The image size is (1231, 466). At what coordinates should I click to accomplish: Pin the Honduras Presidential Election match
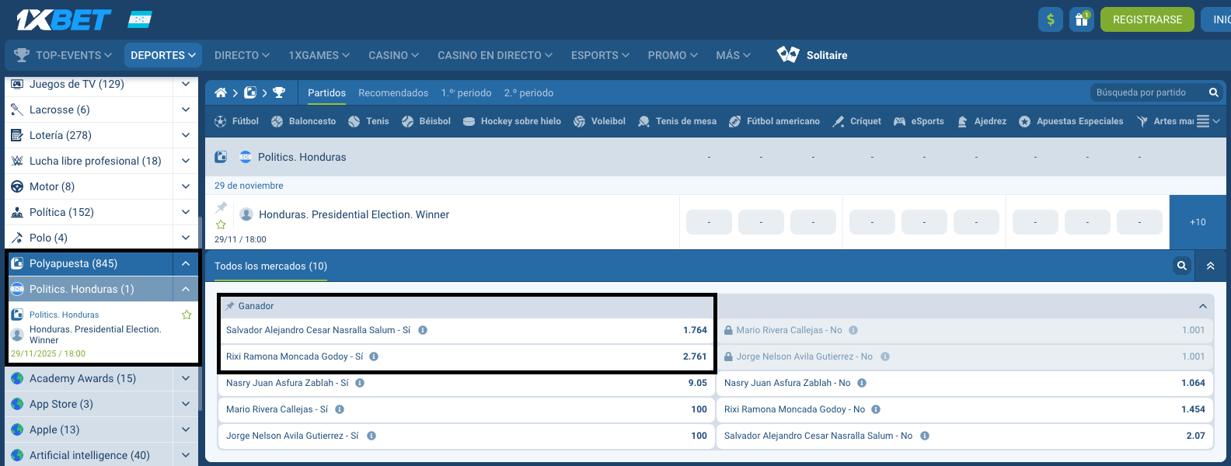click(x=221, y=207)
